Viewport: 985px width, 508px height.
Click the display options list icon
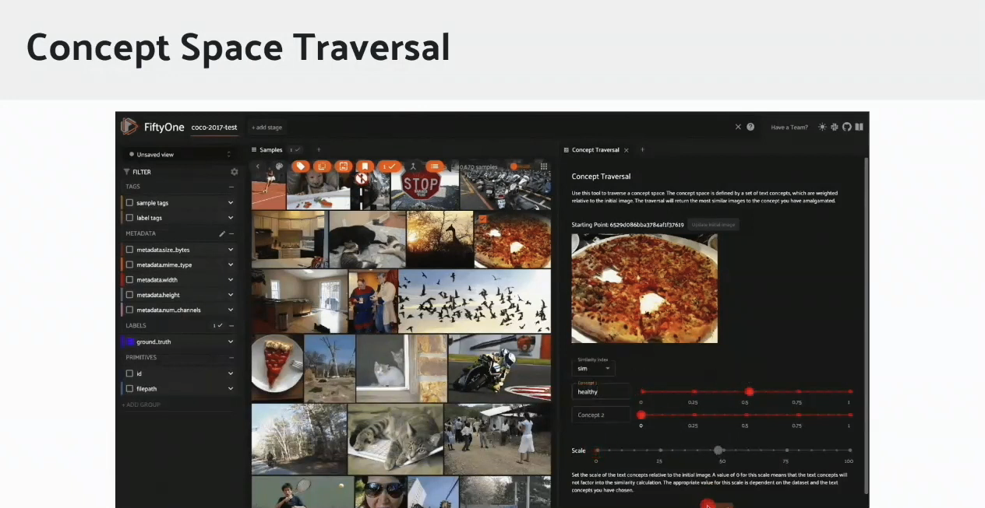pyautogui.click(x=436, y=166)
